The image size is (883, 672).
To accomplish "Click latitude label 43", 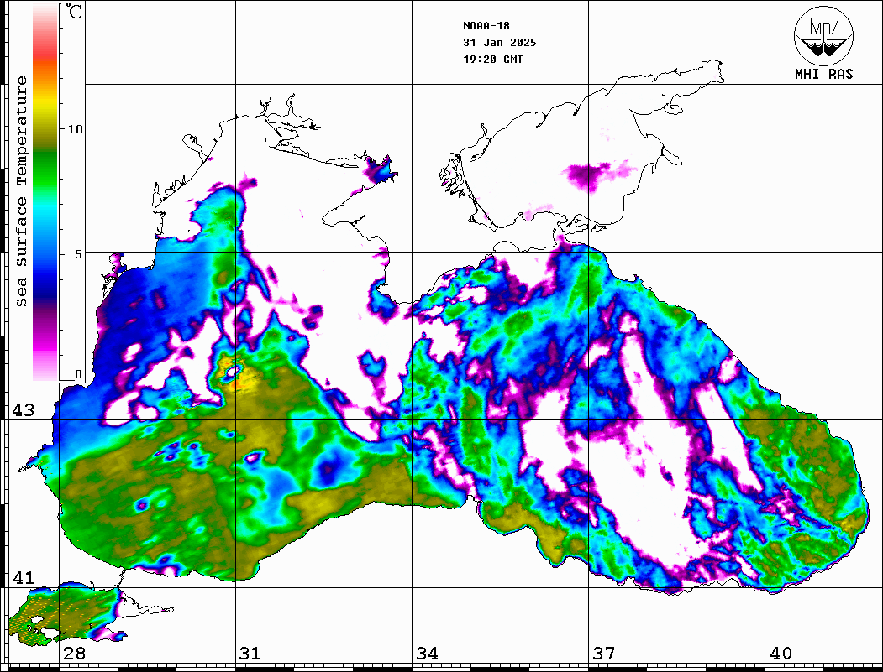I will click(x=24, y=410).
